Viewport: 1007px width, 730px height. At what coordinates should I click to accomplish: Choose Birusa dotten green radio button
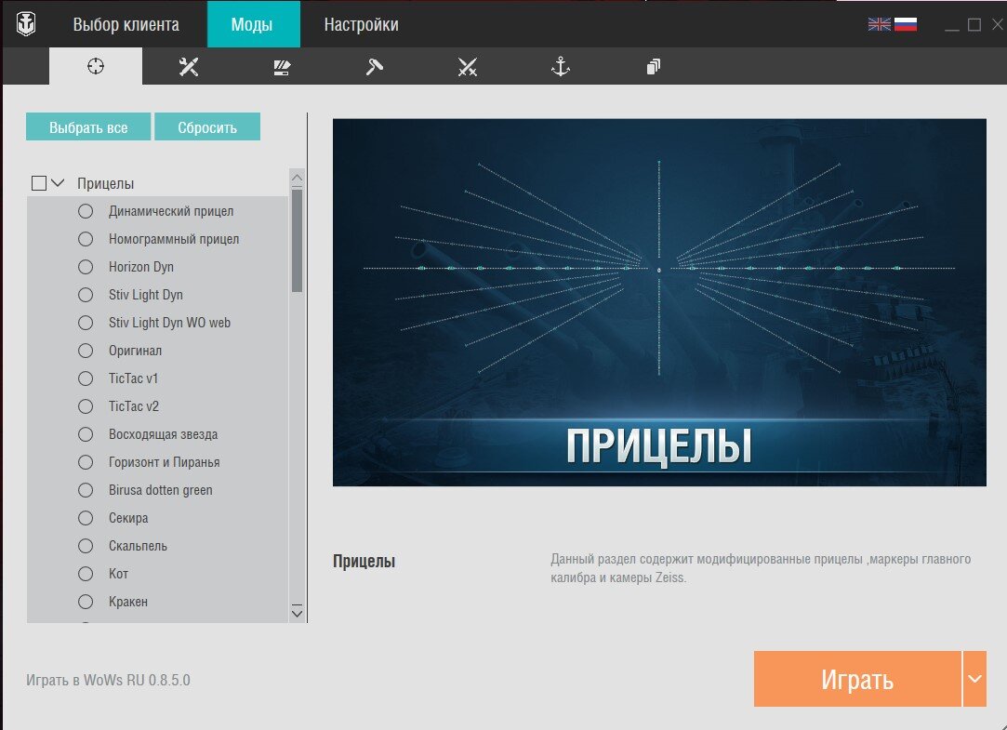[86, 490]
